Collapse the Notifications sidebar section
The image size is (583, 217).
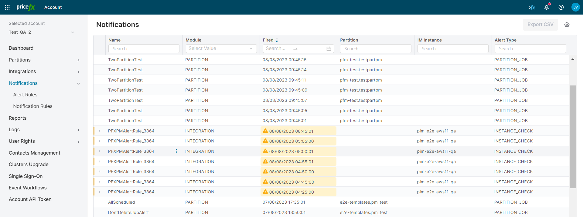pos(78,84)
